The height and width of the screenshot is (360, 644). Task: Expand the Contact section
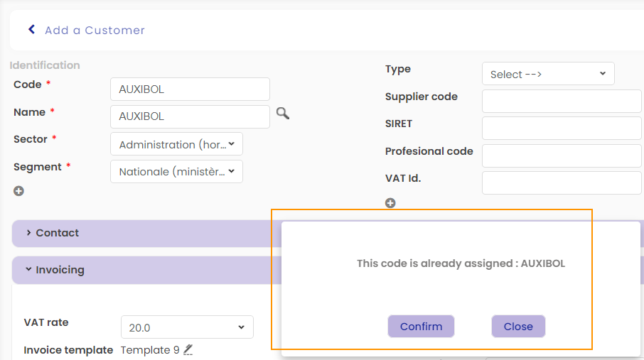57,233
